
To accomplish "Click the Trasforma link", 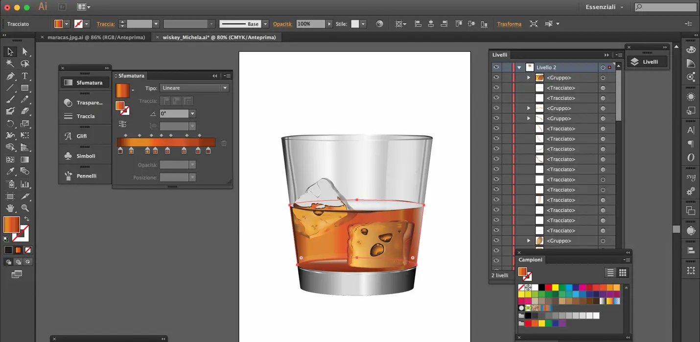I will [x=509, y=24].
